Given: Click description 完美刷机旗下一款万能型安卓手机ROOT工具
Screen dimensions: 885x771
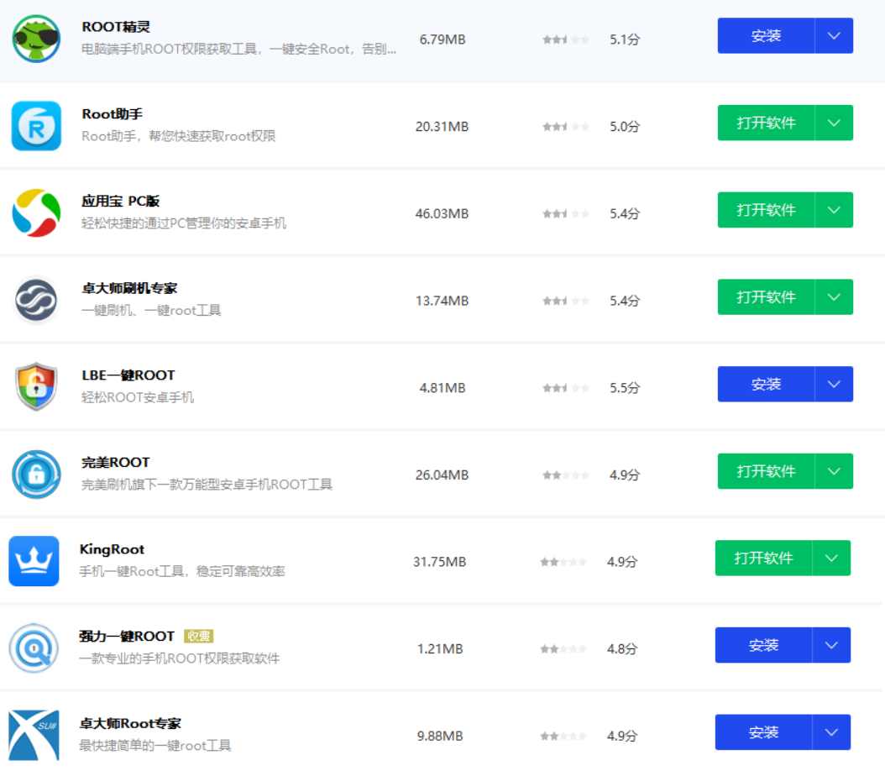Looking at the screenshot, I should 207,485.
